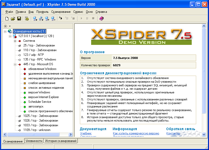Click orange square icon of список активных модемов

point(25,88)
